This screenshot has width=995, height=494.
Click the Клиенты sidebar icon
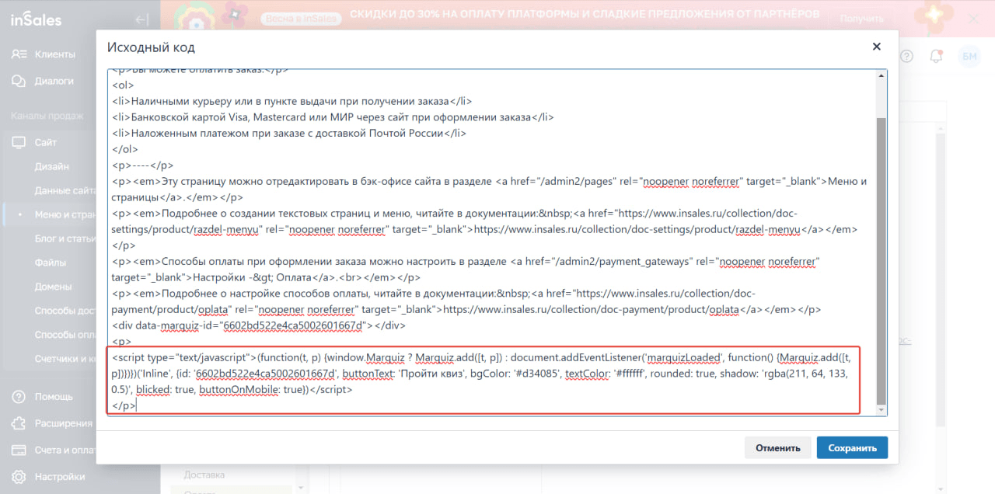click(19, 54)
